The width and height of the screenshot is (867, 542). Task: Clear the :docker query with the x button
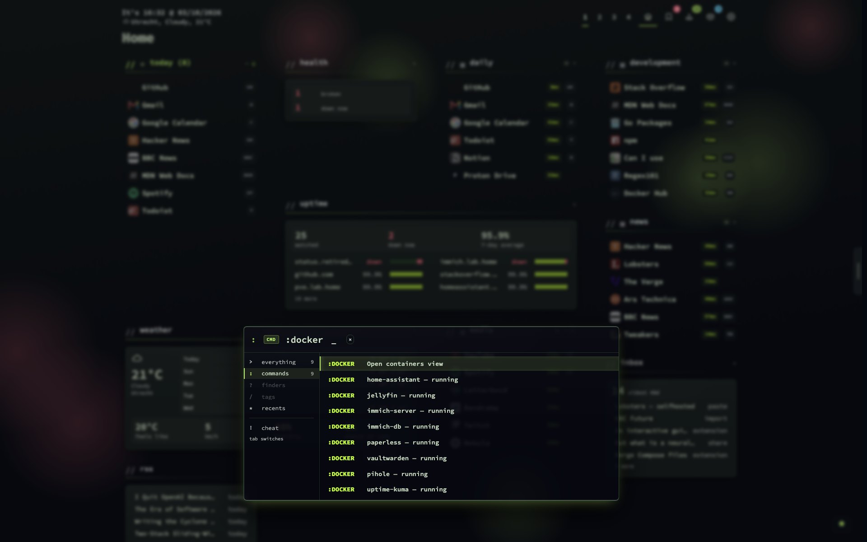tap(350, 340)
